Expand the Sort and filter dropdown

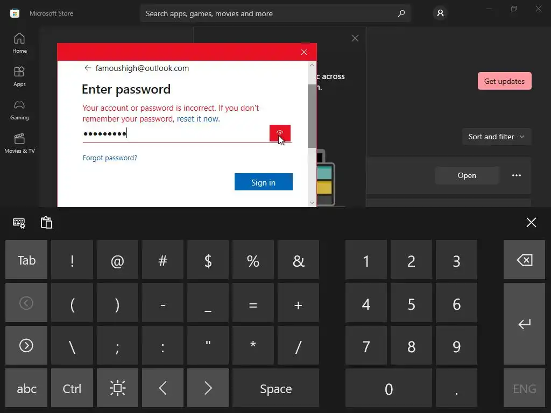click(497, 137)
